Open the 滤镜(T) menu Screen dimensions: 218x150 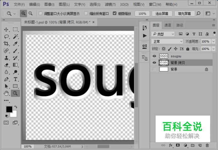pos(110,4)
